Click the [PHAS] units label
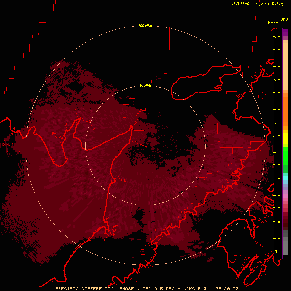Screen dimensions: 291x291 pyautogui.click(x=273, y=22)
